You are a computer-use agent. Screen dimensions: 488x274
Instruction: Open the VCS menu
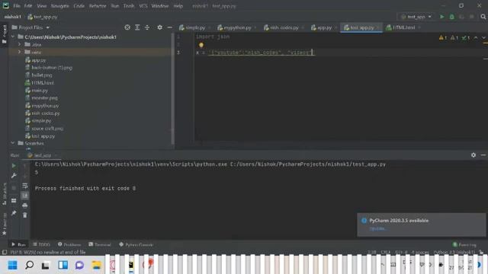(x=143, y=6)
